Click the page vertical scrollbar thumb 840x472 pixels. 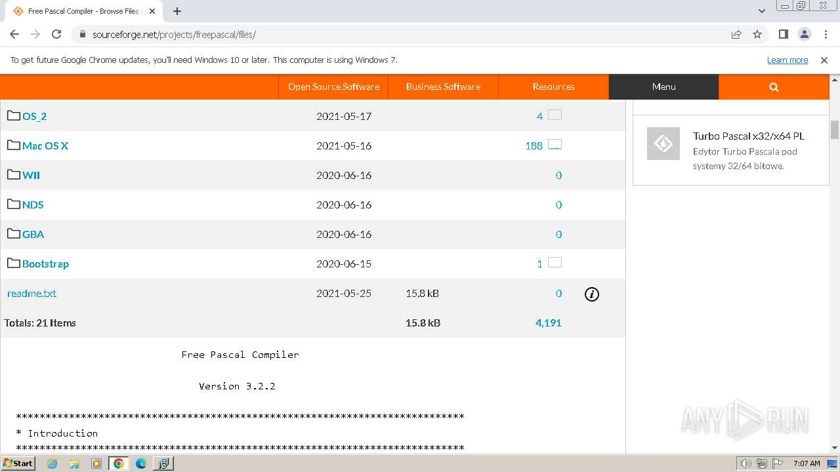tap(835, 130)
